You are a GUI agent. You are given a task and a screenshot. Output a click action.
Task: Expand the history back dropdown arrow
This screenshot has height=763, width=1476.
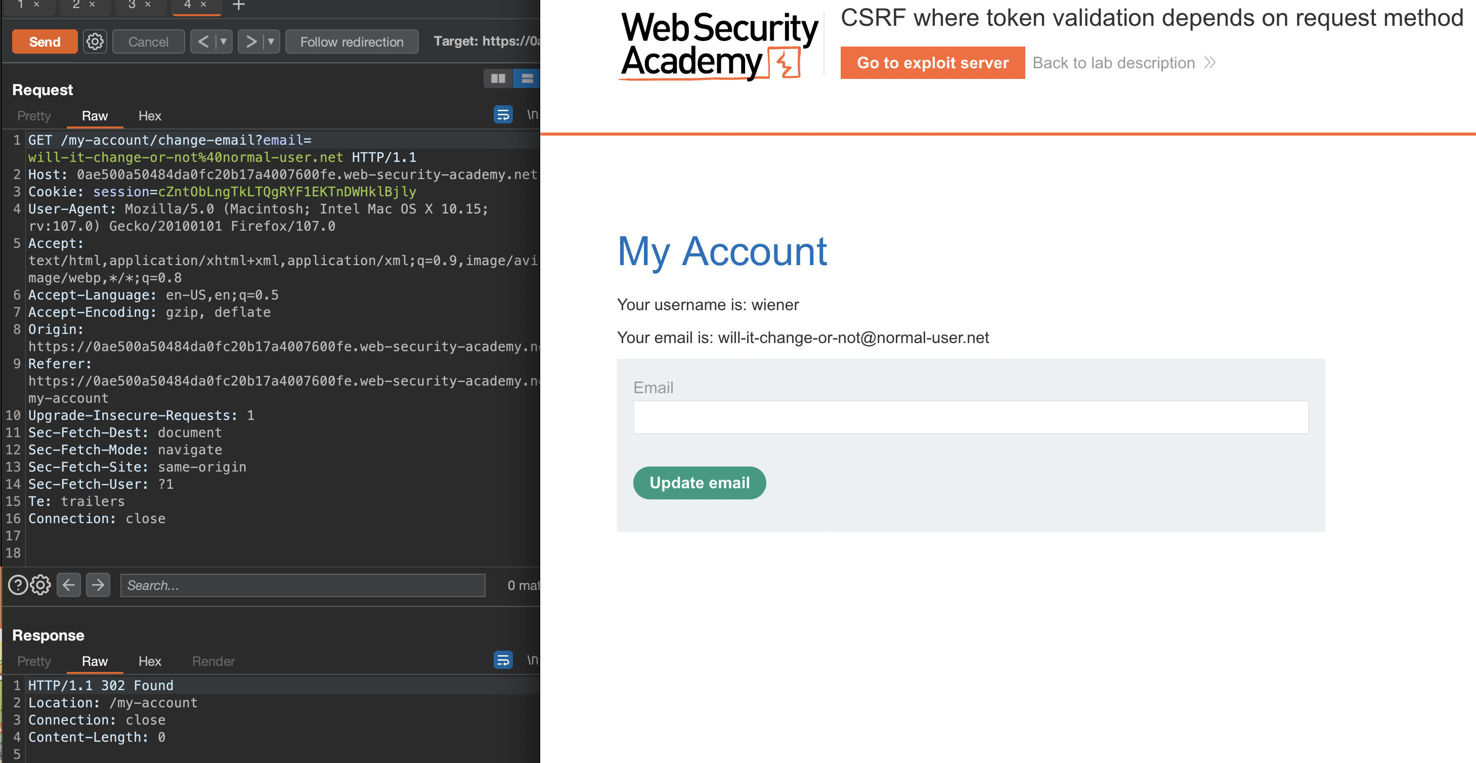coord(224,41)
